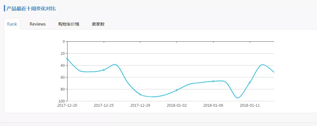Click the first data point marker on the line
Viewport: 317px width, 126px height.
point(67,59)
